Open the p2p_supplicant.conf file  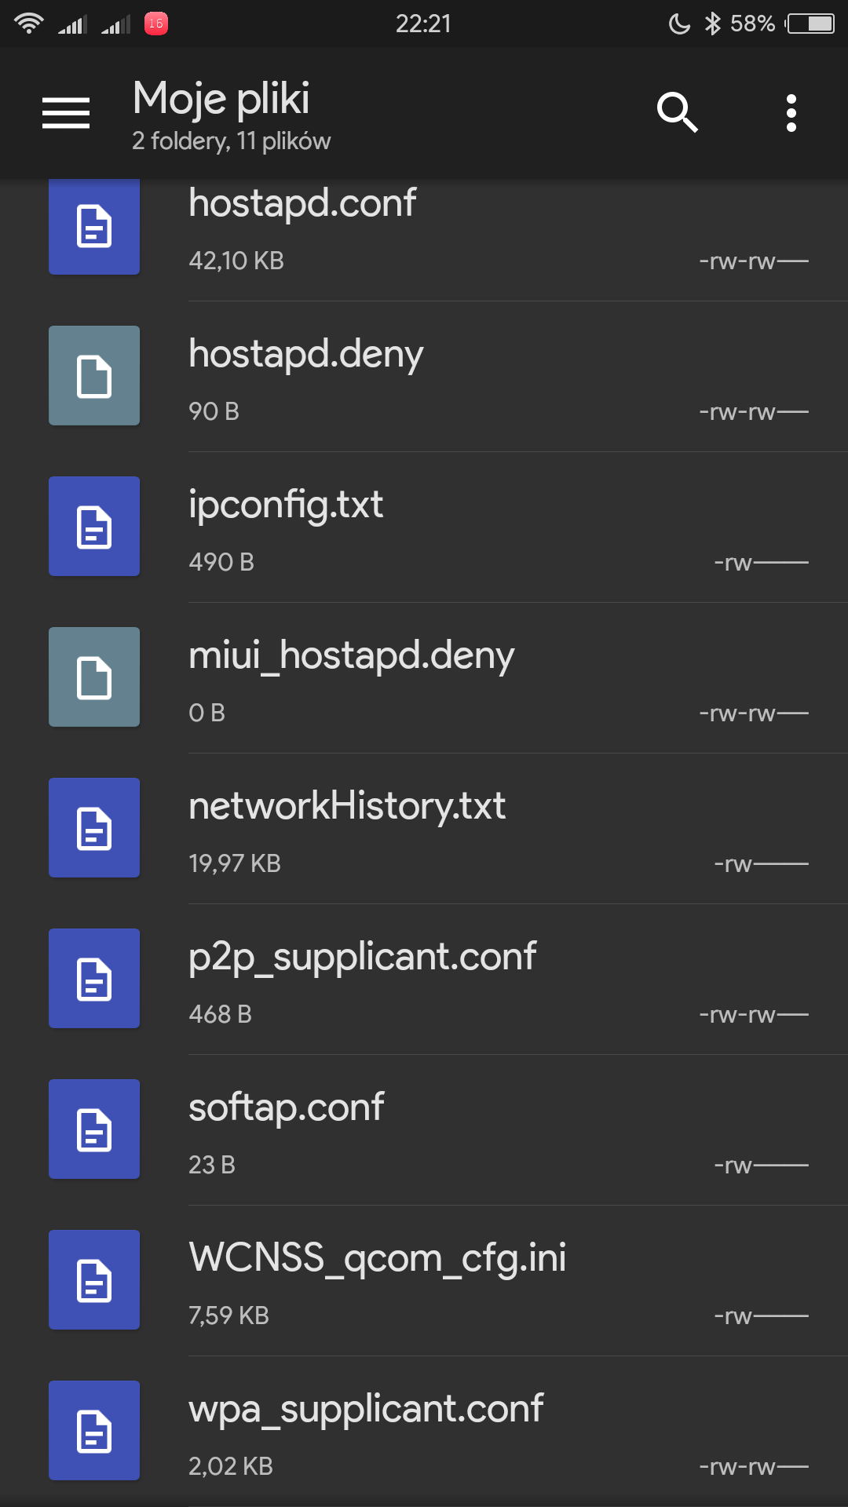[362, 957]
